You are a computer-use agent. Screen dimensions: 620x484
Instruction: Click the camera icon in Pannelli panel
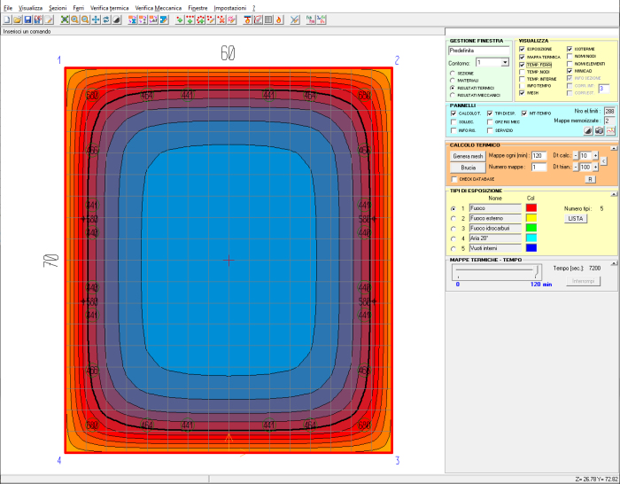point(597,129)
